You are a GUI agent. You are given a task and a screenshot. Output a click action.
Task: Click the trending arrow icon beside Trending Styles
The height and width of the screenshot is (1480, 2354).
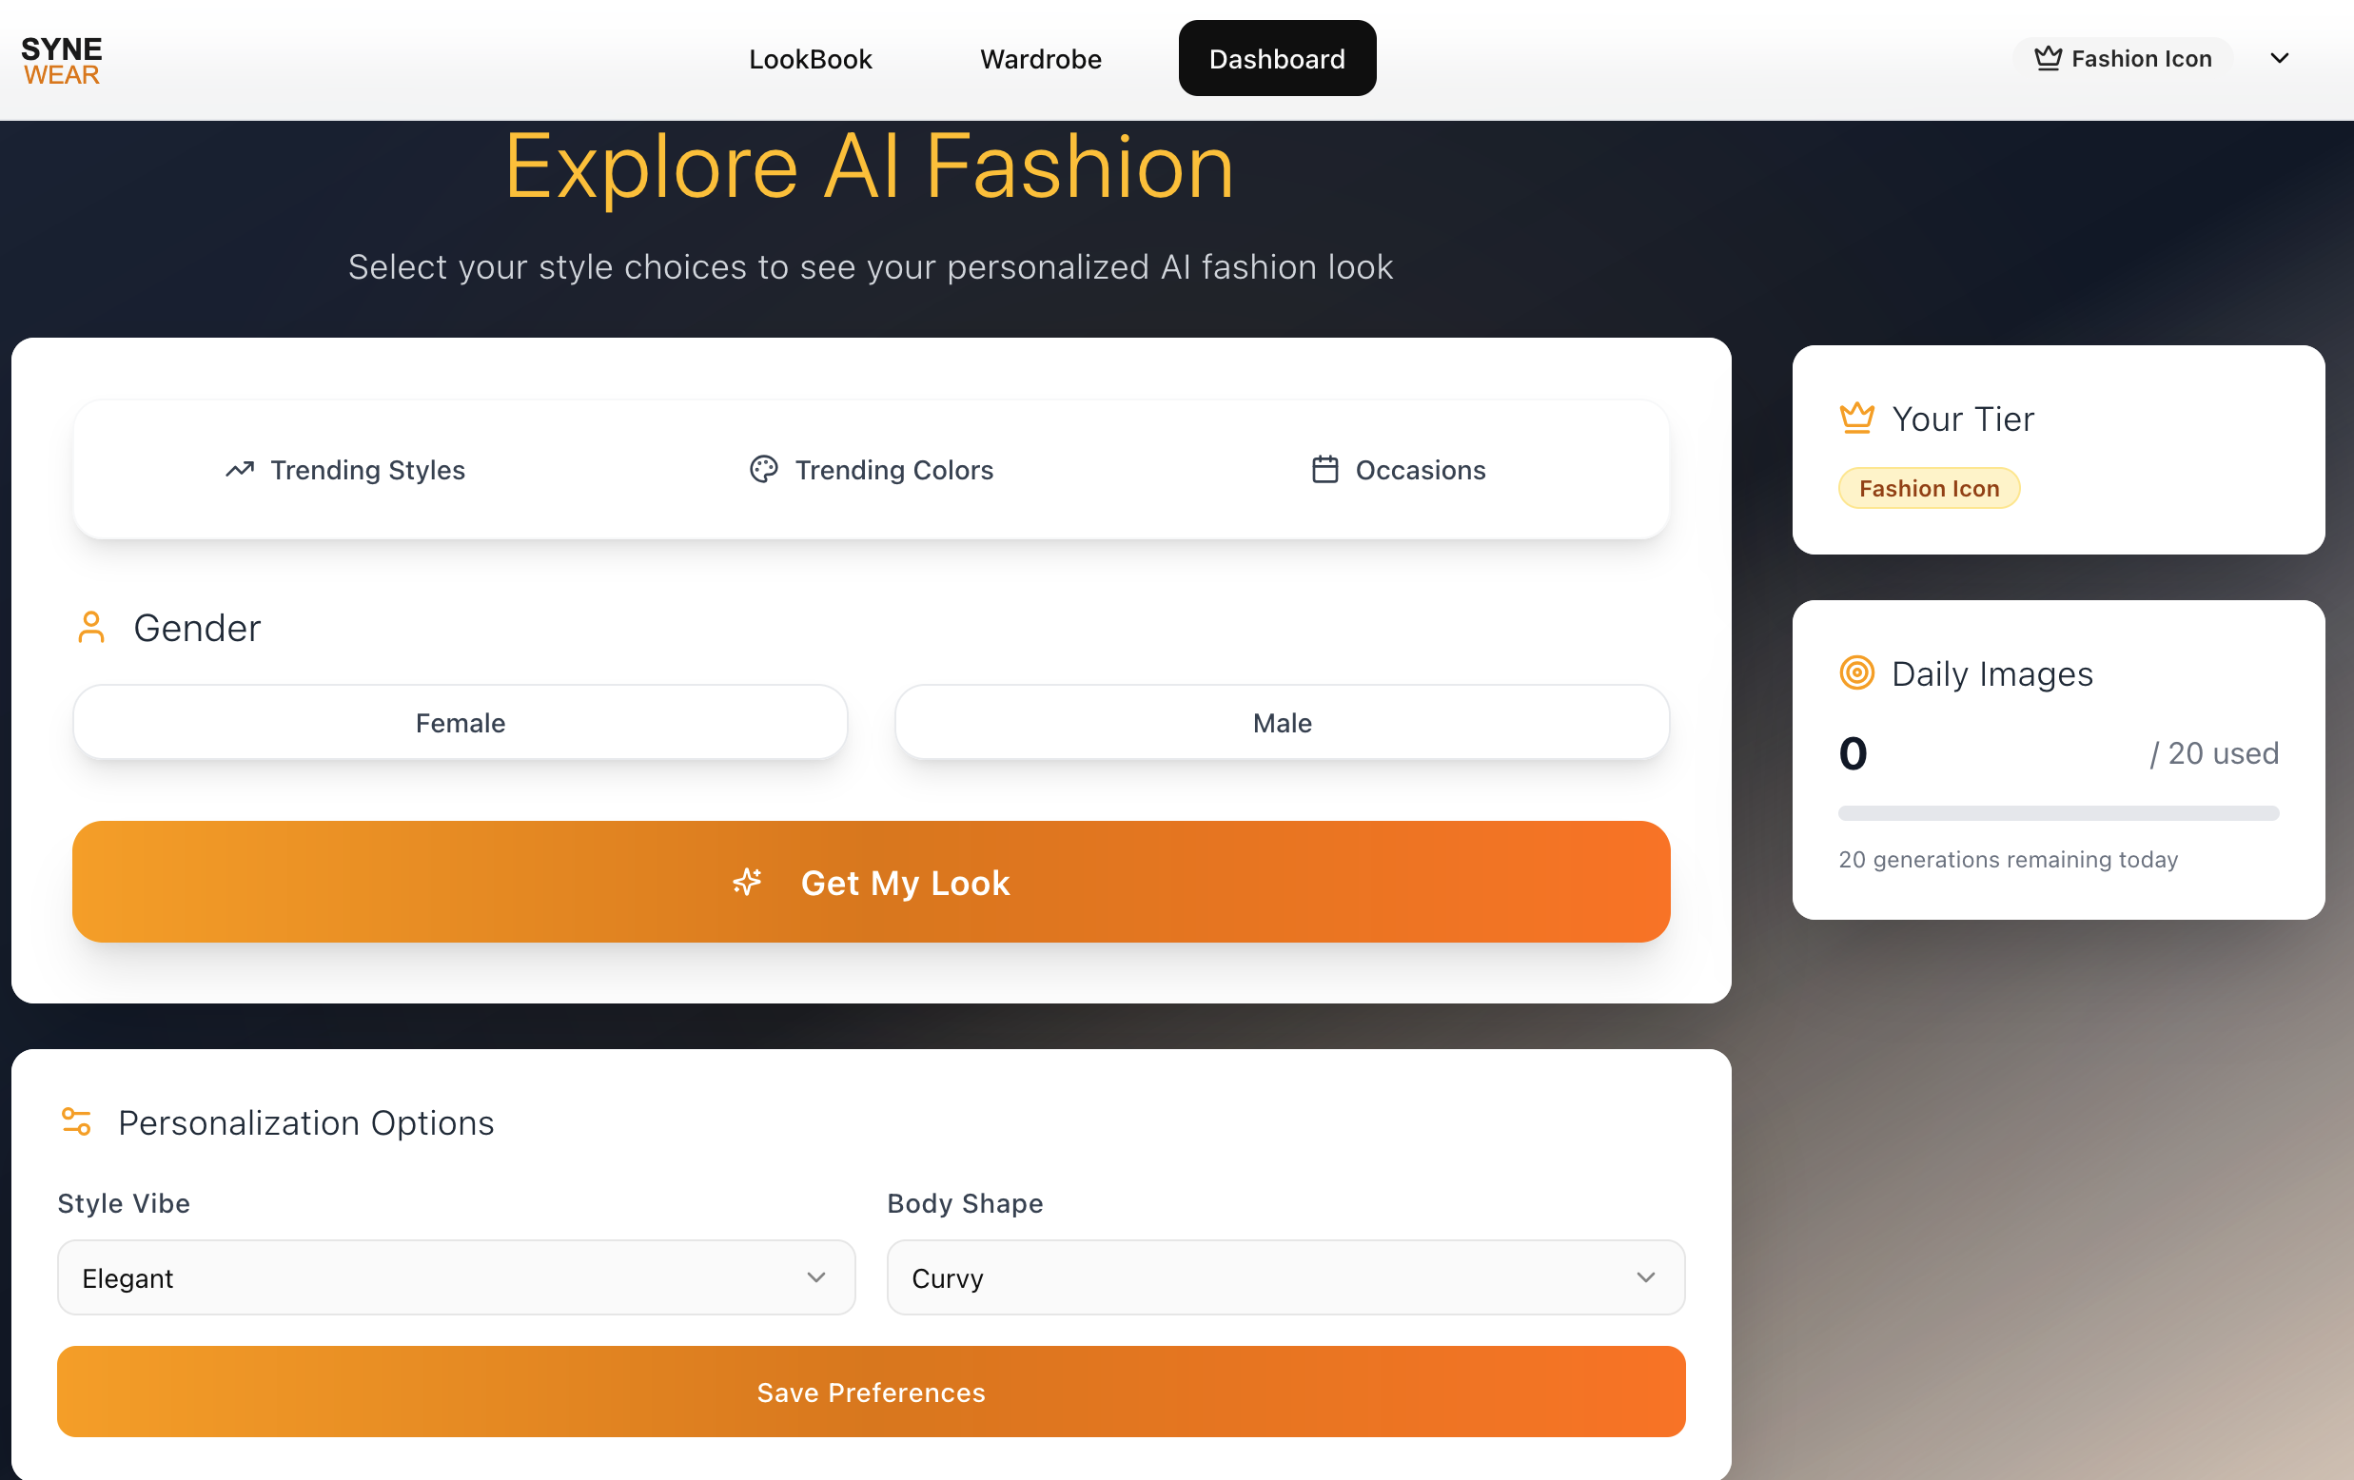click(x=240, y=470)
